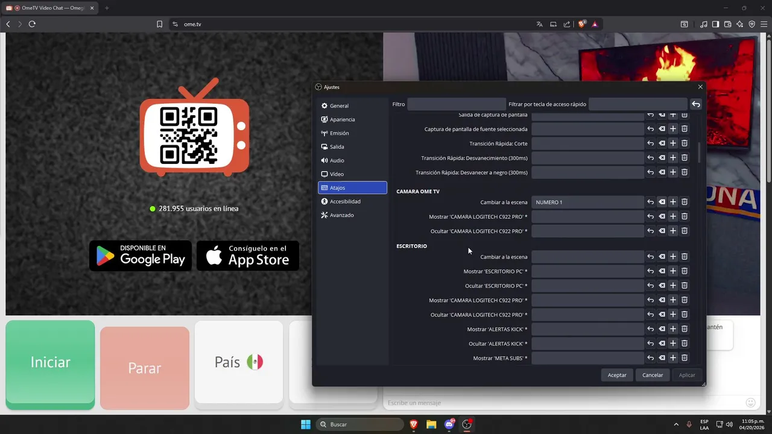Viewport: 772px width, 434px height.
Task: Open the Google Play download badge
Action: [x=141, y=256]
